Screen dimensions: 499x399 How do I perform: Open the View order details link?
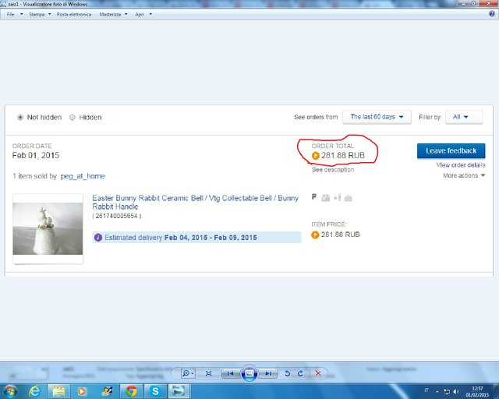[461, 165]
